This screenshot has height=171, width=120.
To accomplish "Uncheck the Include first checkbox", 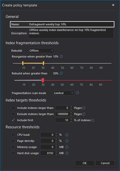I will tap(13, 120).
